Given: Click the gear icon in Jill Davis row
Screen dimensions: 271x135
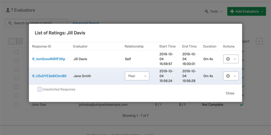Looking at the screenshot, I should click(228, 59).
